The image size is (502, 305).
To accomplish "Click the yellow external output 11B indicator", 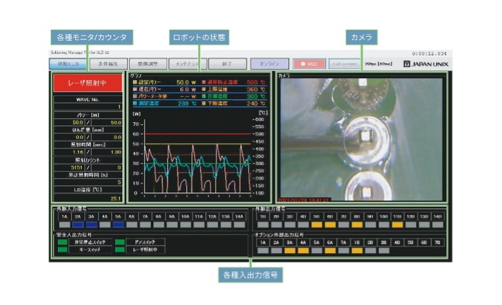I will (397, 225).
